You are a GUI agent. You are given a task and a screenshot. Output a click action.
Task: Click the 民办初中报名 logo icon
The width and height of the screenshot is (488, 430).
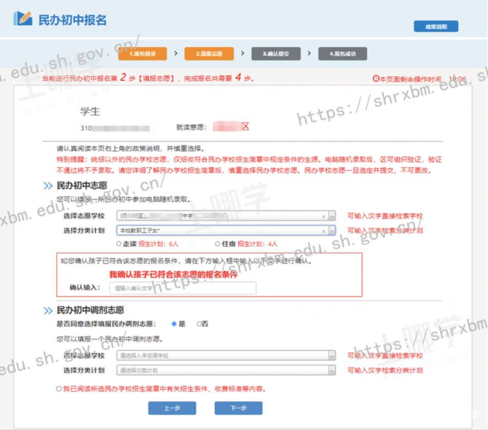[x=23, y=19]
